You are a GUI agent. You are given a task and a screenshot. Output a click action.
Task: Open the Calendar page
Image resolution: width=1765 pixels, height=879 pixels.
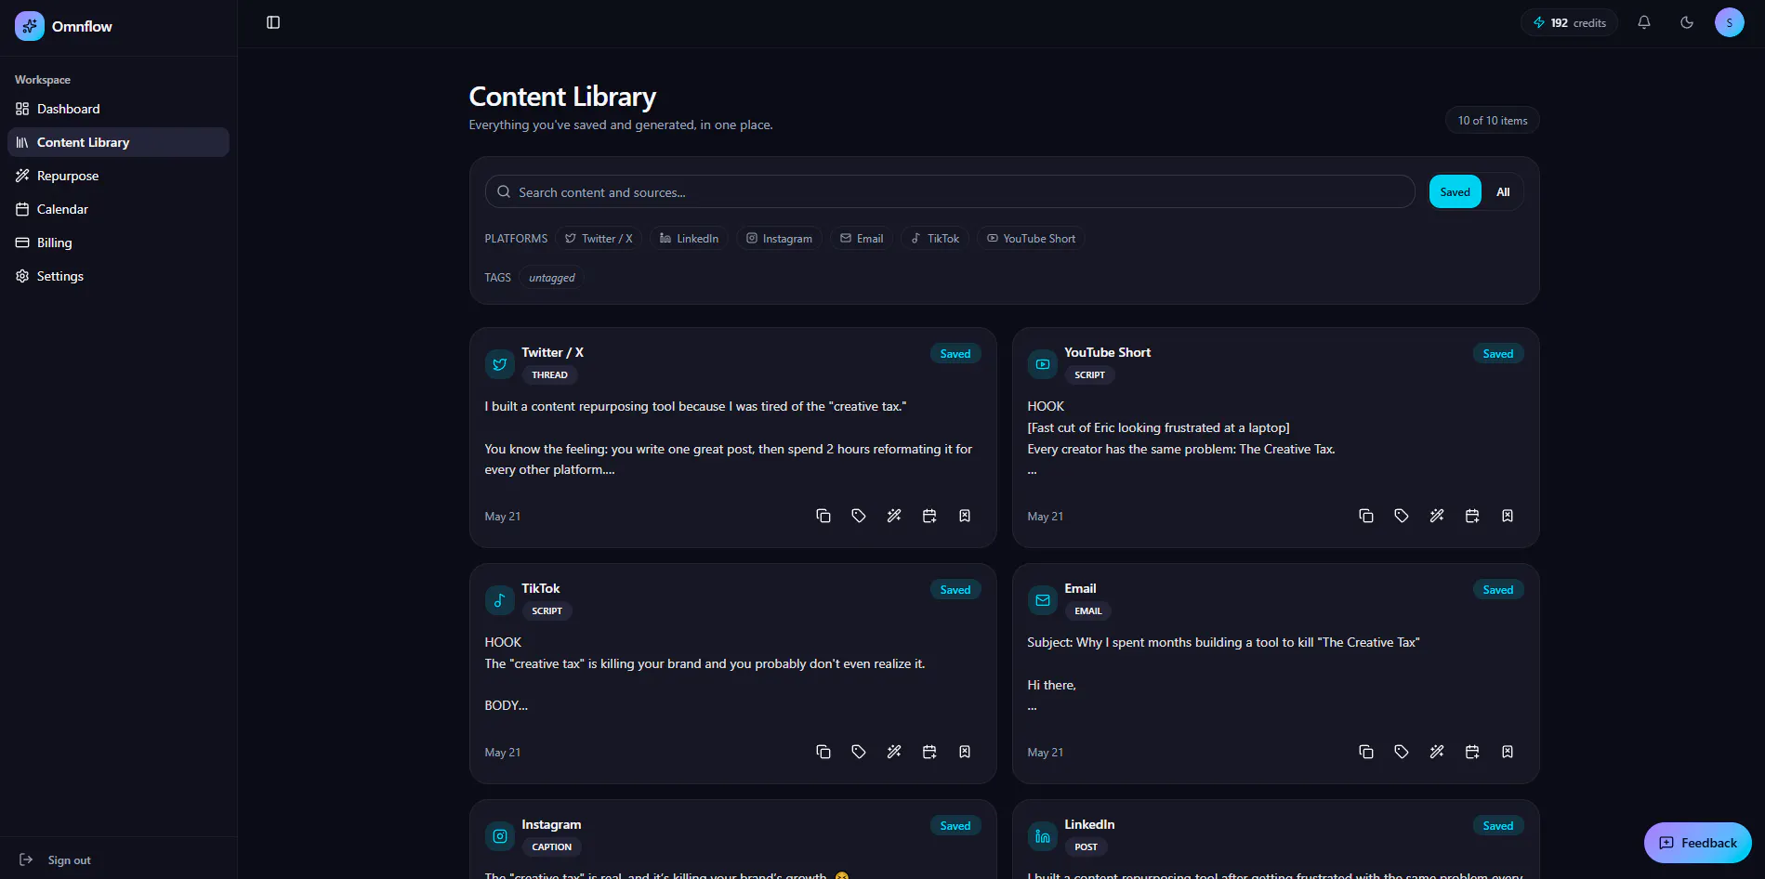click(x=118, y=209)
